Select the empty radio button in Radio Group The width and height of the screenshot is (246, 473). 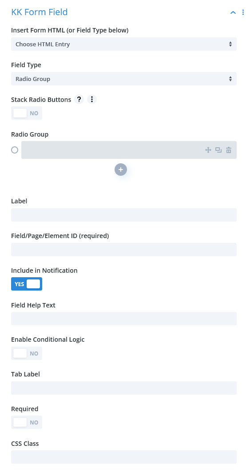coord(15,150)
